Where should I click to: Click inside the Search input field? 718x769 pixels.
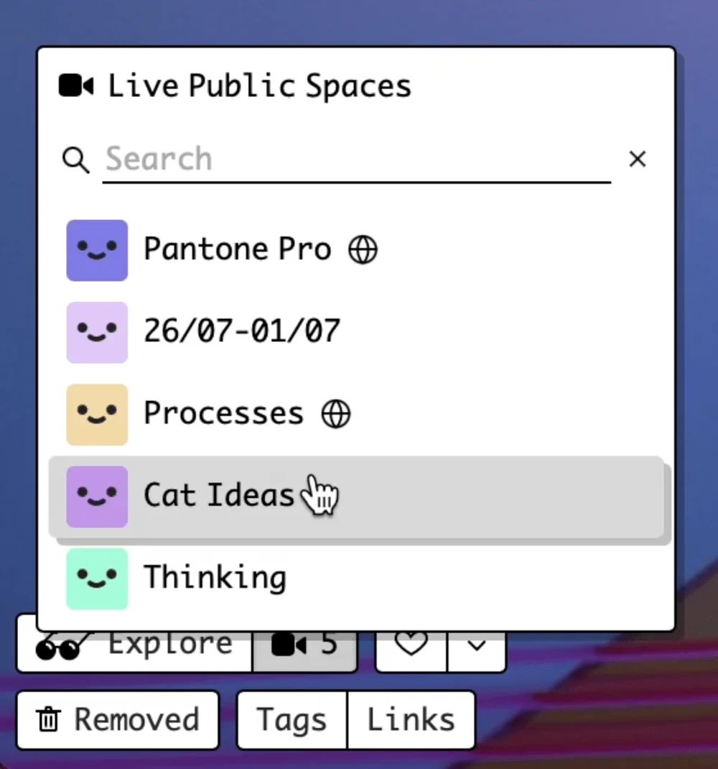[x=323, y=159]
